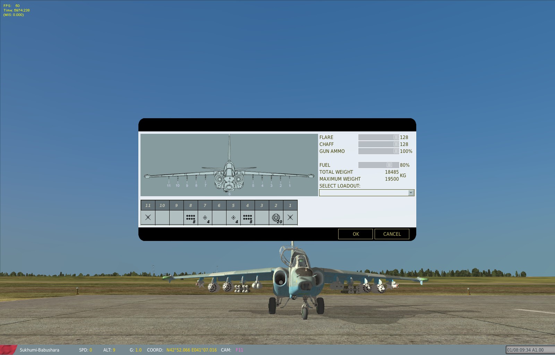
Task: Select the empty pylon 10 slot
Action: tap(162, 217)
